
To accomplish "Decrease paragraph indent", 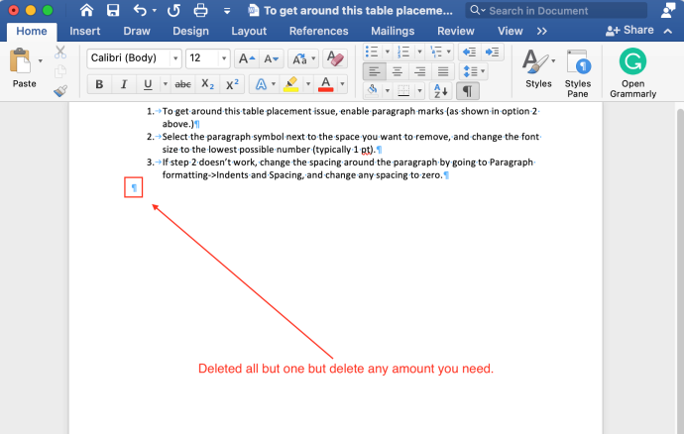I will pyautogui.click(x=469, y=52).
